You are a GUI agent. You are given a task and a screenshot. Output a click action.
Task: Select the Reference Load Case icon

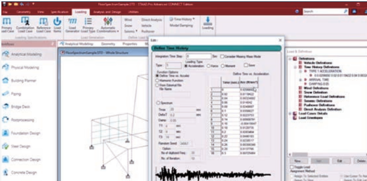tap(44, 22)
